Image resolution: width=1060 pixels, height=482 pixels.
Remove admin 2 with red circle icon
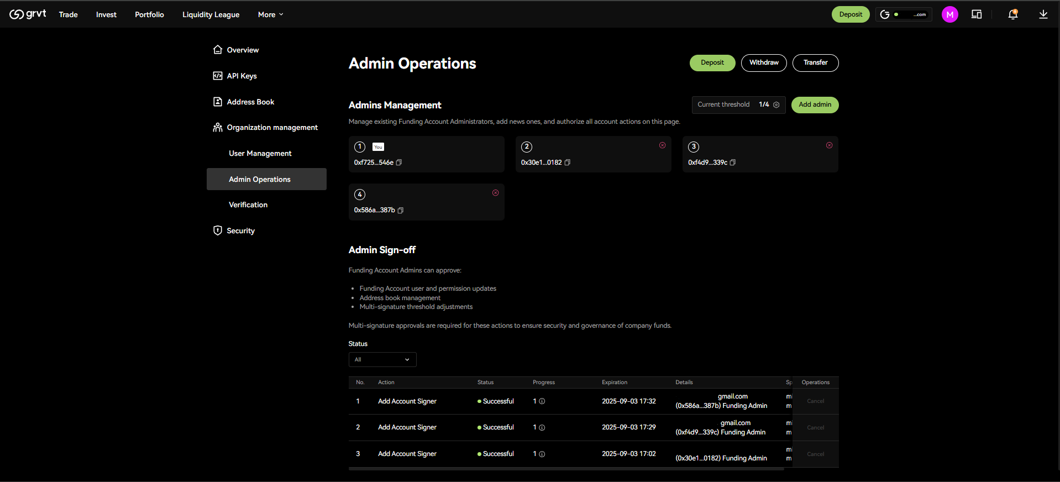[662, 145]
